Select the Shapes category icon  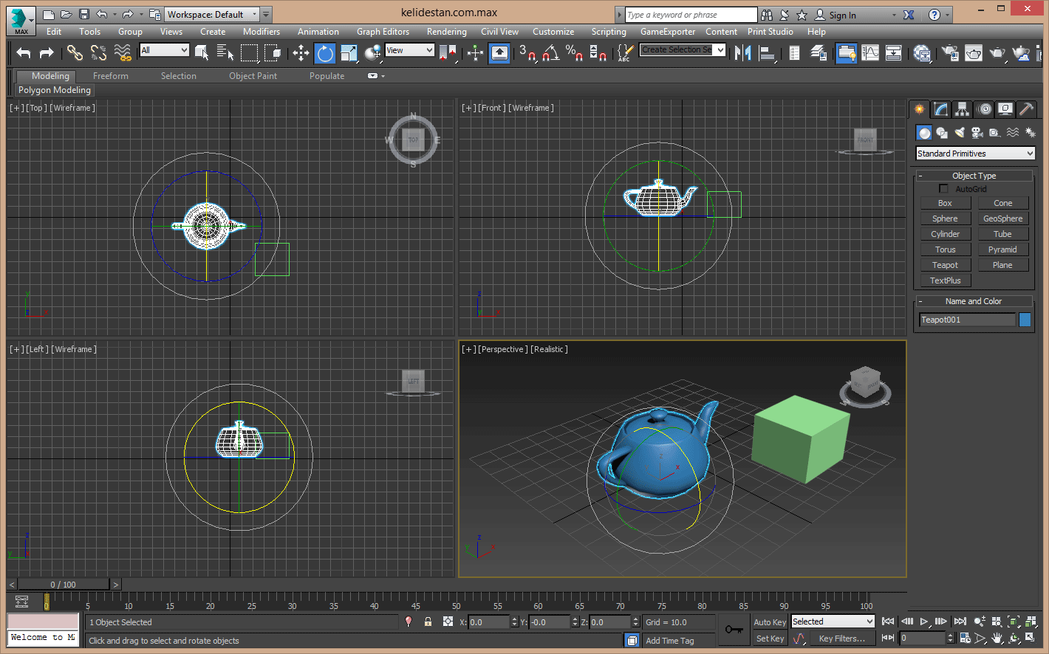pos(942,132)
